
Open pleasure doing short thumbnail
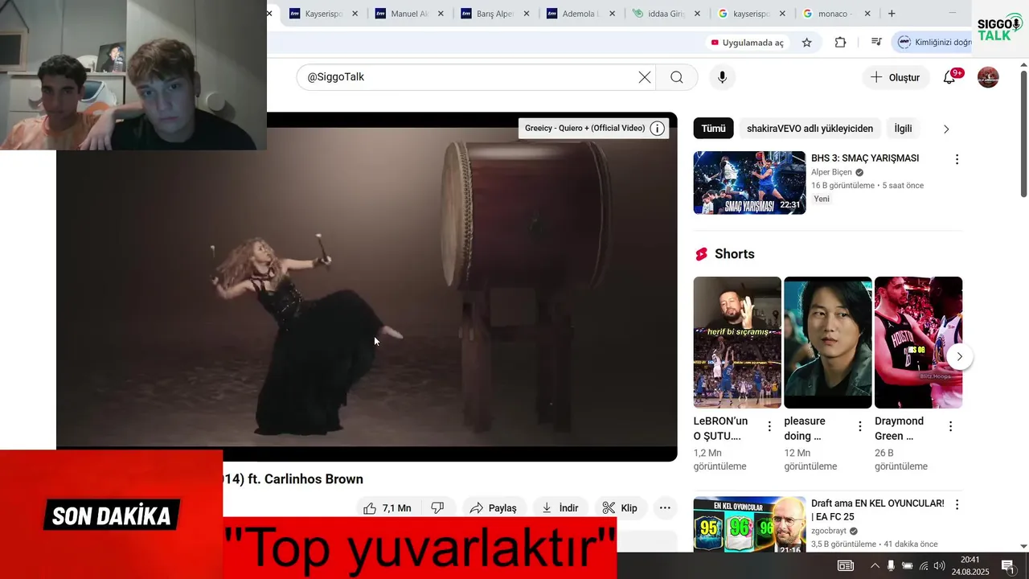pyautogui.click(x=828, y=342)
